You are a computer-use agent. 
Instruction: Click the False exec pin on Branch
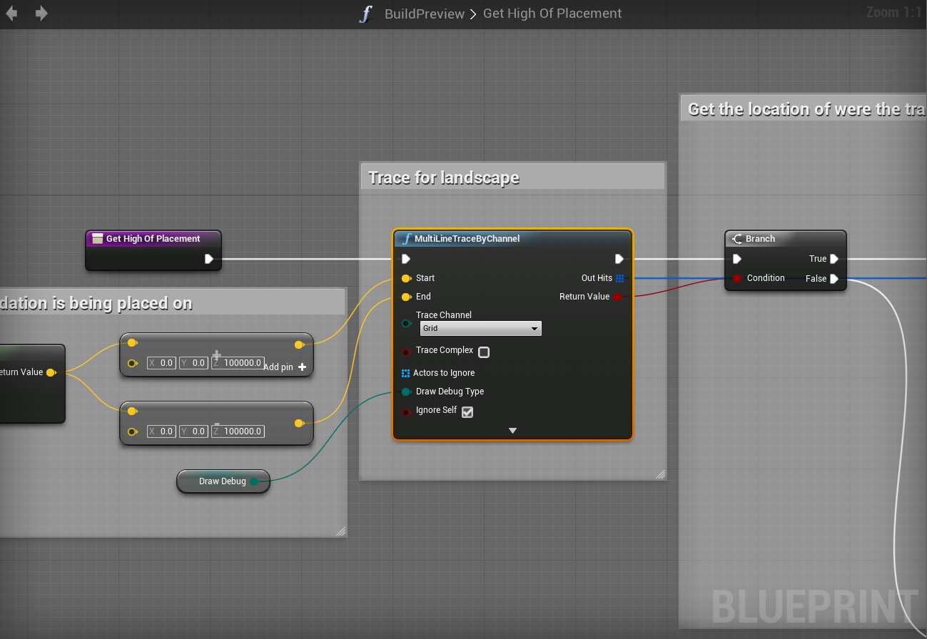click(x=834, y=279)
